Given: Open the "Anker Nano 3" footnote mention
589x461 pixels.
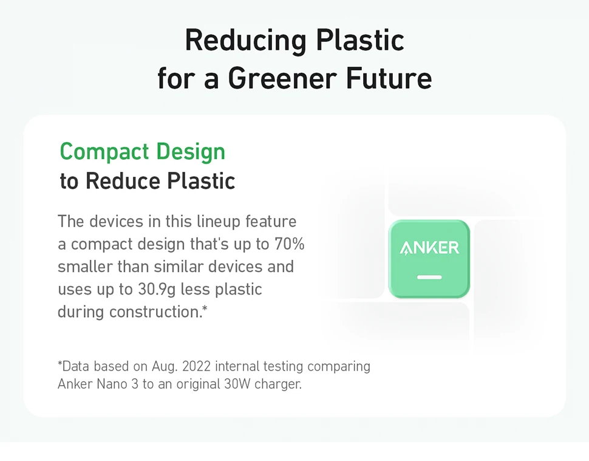Looking at the screenshot, I should pos(98,384).
